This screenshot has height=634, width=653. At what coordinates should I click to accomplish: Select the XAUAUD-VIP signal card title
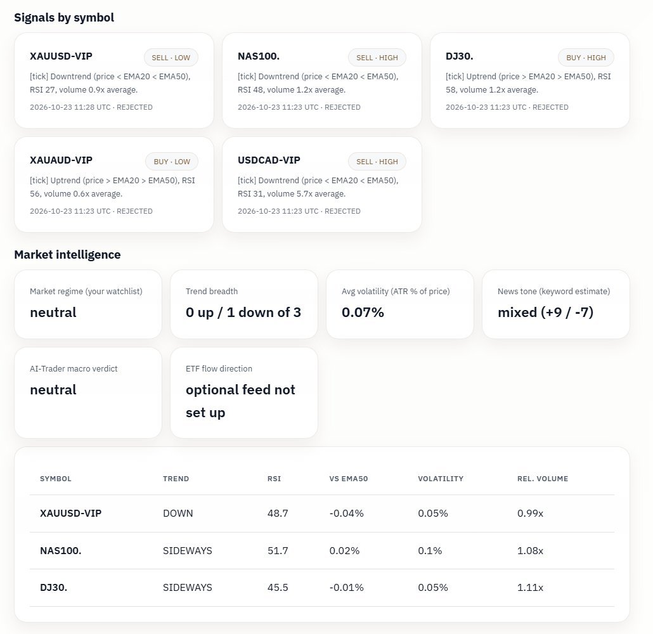pos(61,160)
